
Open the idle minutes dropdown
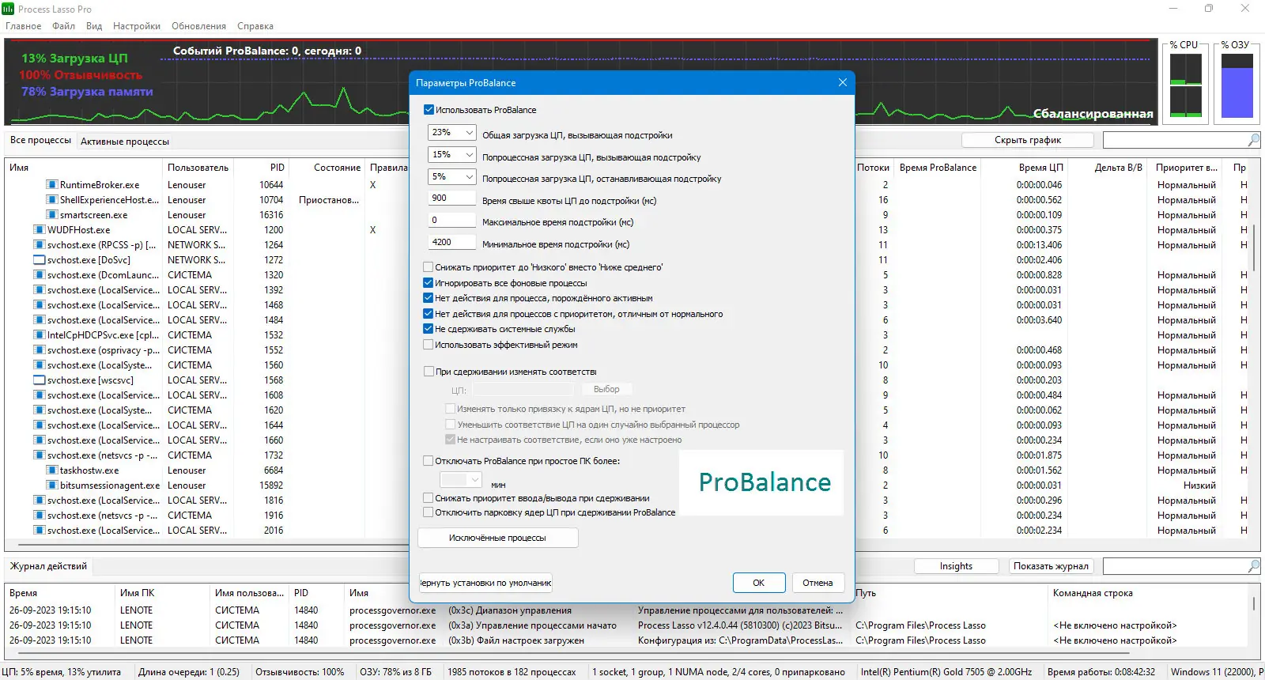pos(461,480)
